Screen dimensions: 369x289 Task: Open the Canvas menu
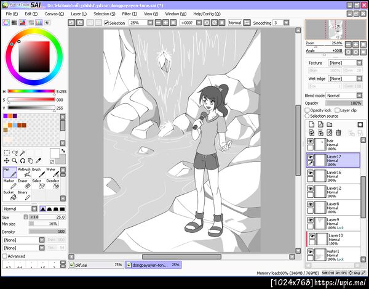click(x=54, y=14)
